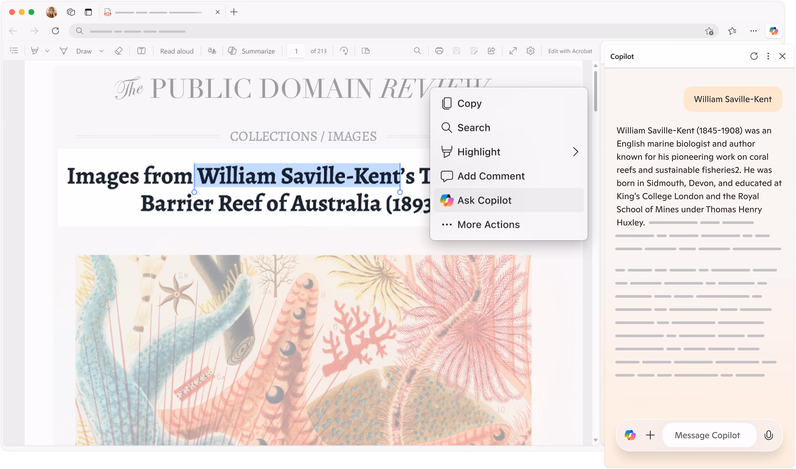Select the Add text box tool
Viewport: 796px width, 469px height.
coord(141,51)
